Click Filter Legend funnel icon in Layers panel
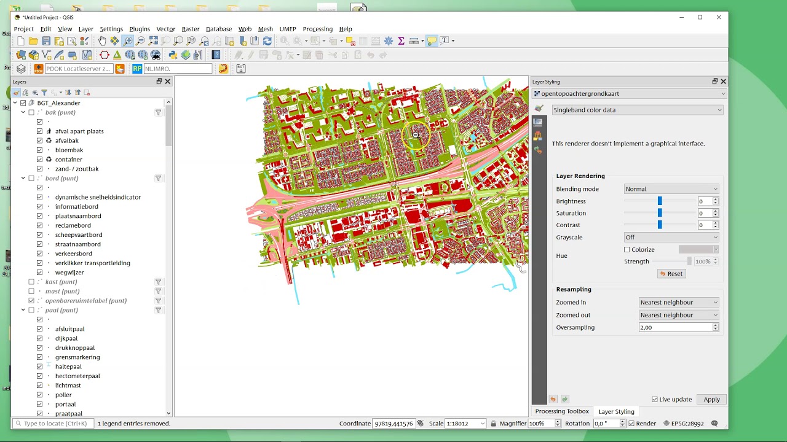787x442 pixels. 44,93
